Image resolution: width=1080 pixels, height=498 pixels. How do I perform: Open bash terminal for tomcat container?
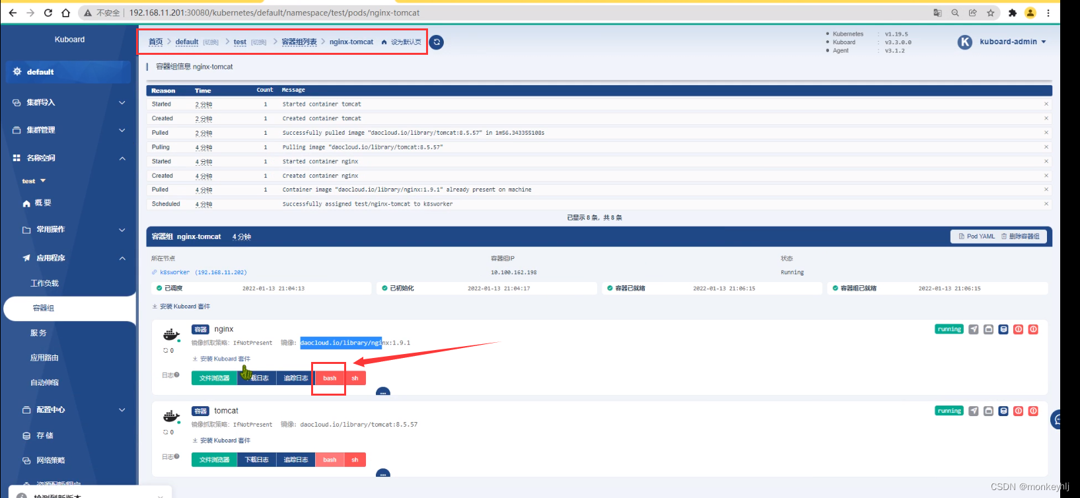pyautogui.click(x=330, y=460)
